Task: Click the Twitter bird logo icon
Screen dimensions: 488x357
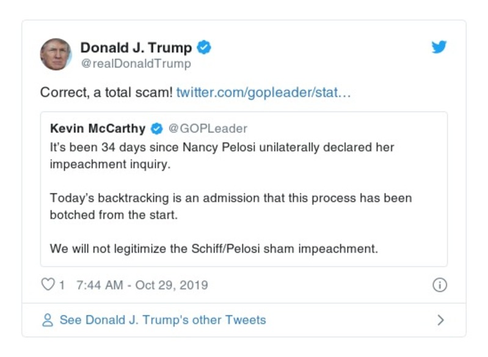Action: [439, 47]
